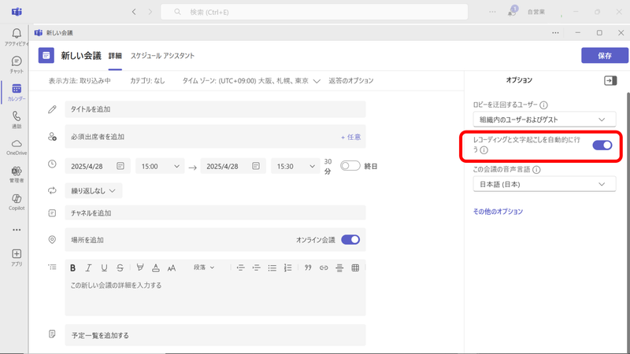Screen dimensions: 630x354
Task: Click the Teams search box
Action: click(x=314, y=12)
